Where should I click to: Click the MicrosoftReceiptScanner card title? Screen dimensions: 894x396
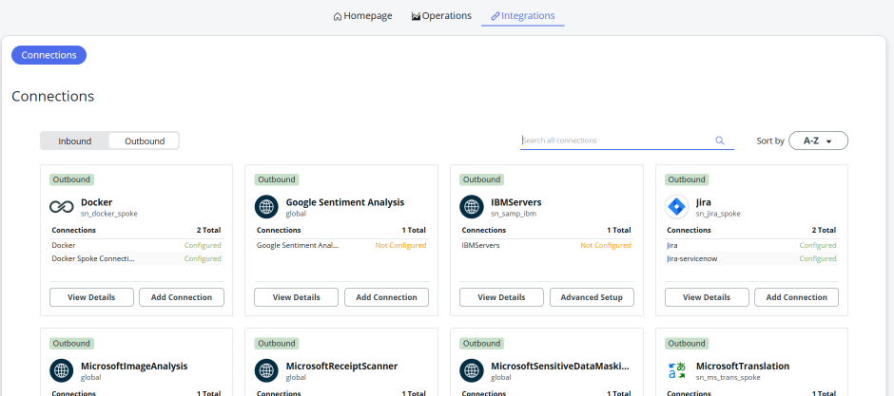(x=341, y=366)
